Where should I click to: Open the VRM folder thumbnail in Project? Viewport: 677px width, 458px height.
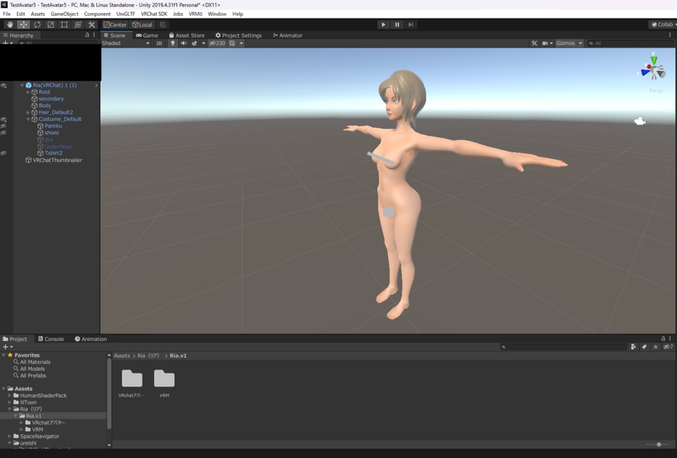[164, 379]
